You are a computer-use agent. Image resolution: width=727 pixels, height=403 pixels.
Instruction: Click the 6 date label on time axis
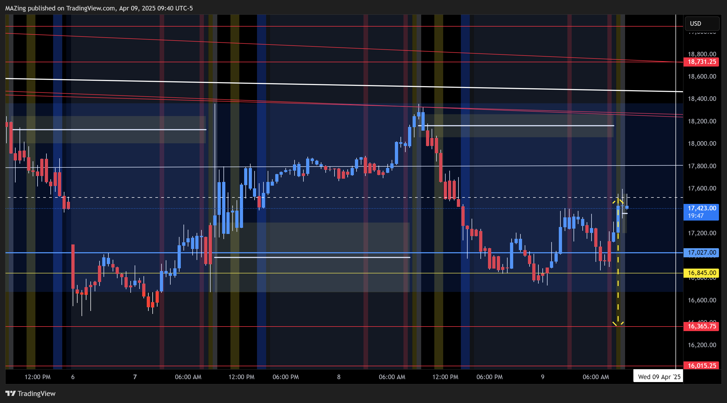73,377
